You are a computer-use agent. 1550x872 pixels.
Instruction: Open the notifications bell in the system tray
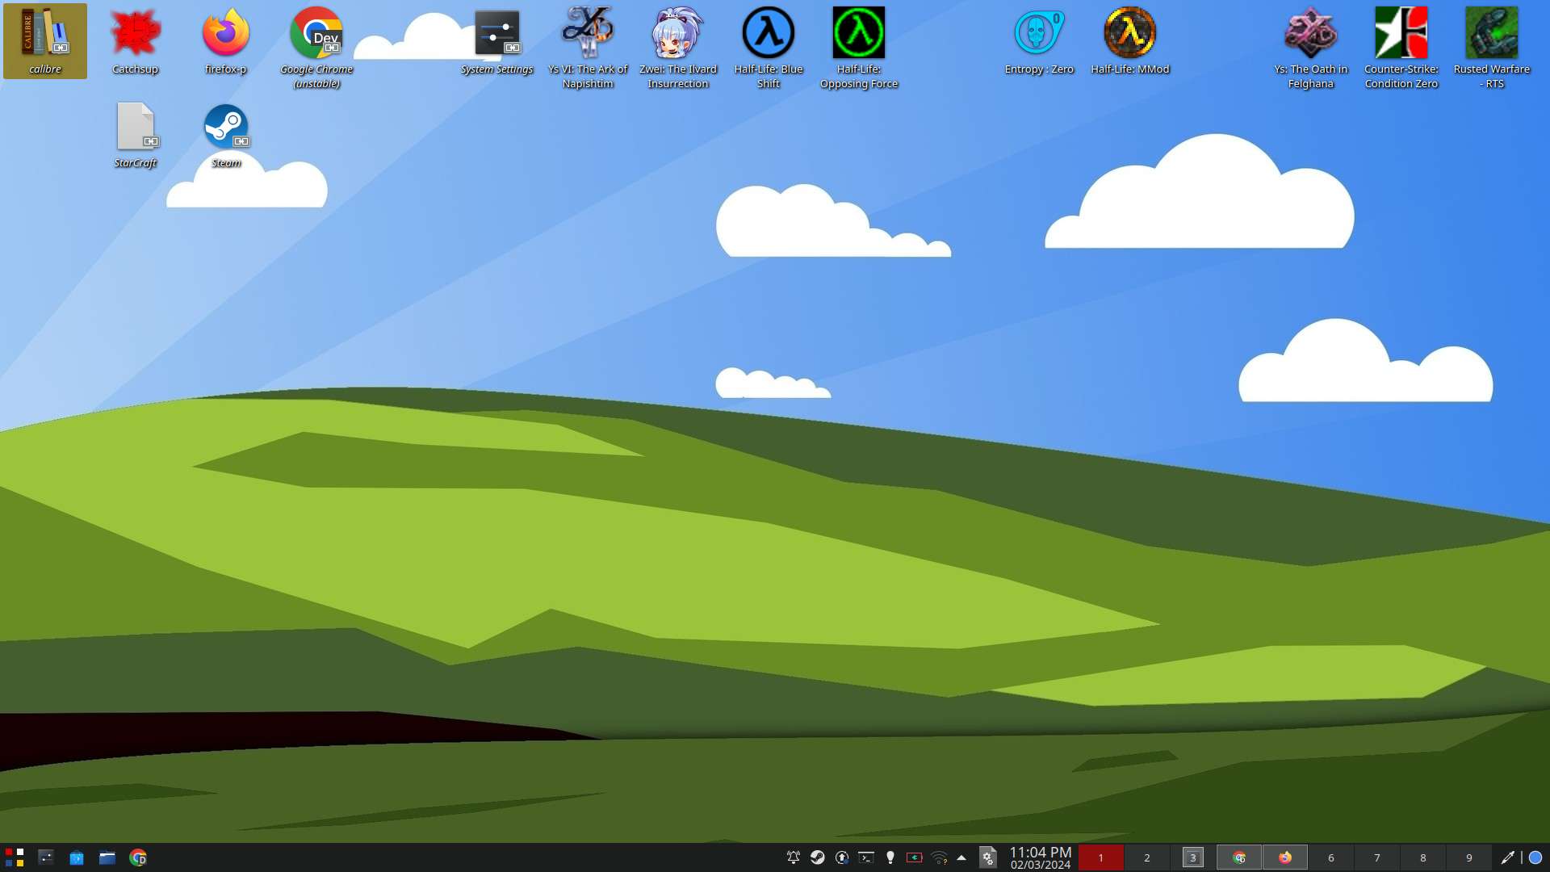click(x=794, y=857)
